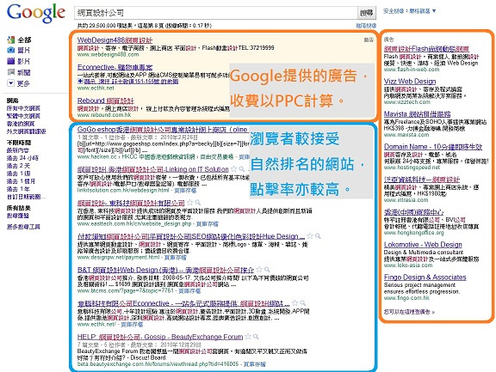Open the Lokomotive - Web Design ad

click(x=423, y=245)
